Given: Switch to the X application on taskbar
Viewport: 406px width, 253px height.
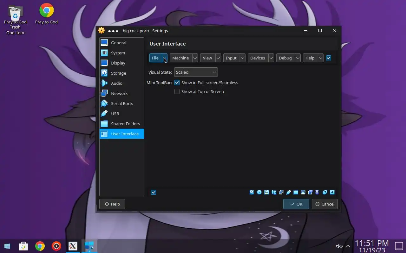Looking at the screenshot, I should 73,246.
